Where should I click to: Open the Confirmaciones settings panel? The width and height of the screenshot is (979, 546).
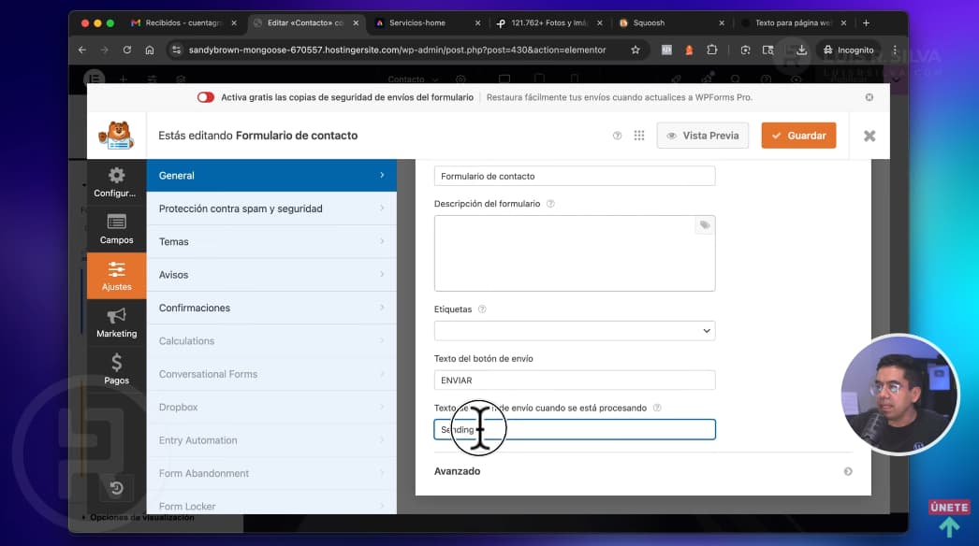pyautogui.click(x=271, y=308)
